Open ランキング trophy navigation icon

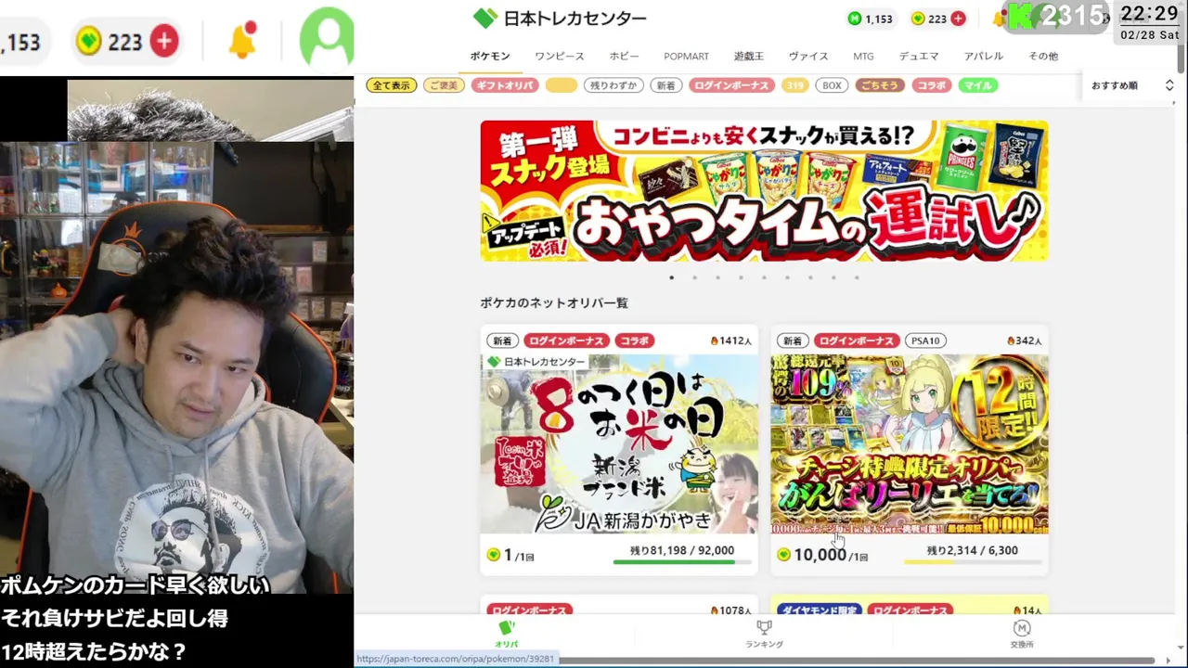764,635
